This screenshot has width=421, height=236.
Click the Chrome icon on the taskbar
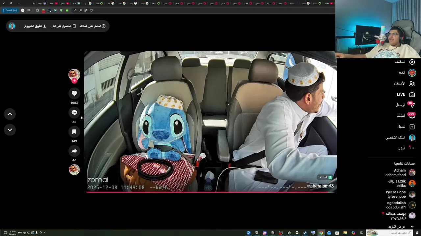point(321,233)
